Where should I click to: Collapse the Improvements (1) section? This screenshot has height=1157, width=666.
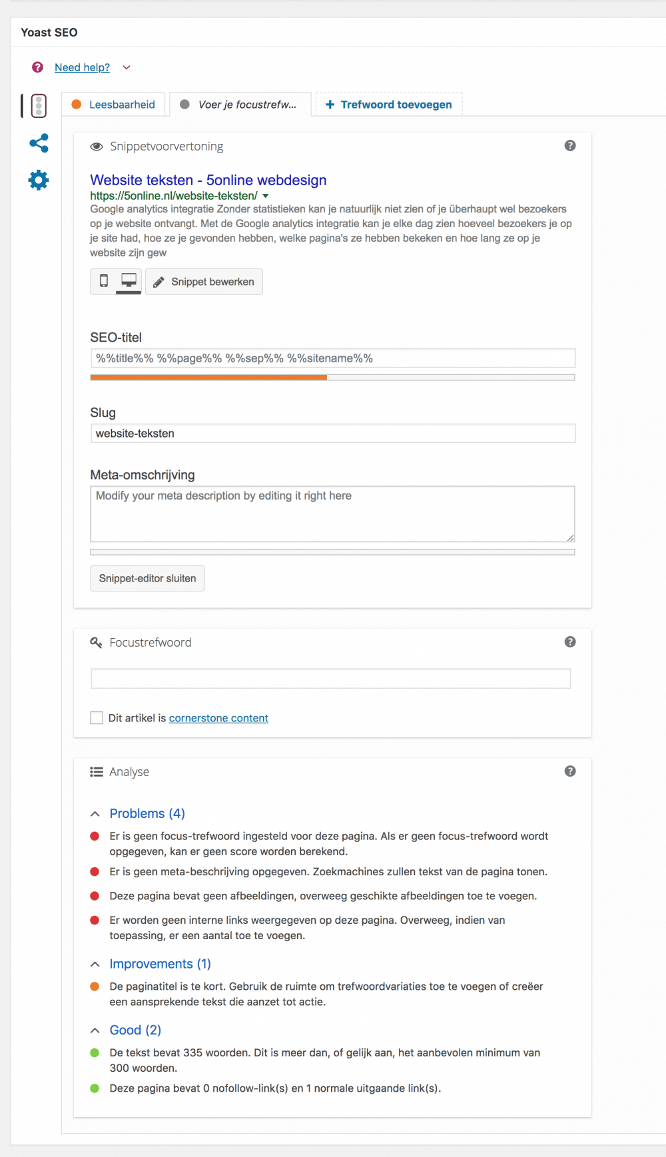pos(95,964)
